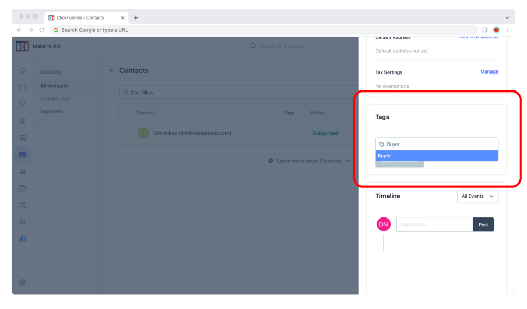The image size is (527, 309).
Task: Click the Status column header
Action: click(317, 113)
